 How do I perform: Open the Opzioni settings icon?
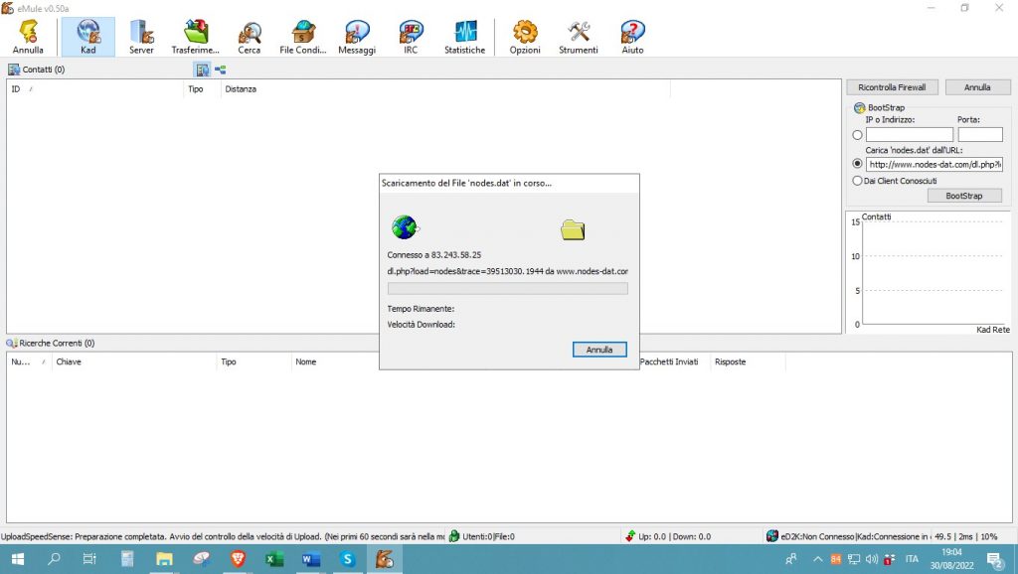(x=525, y=37)
